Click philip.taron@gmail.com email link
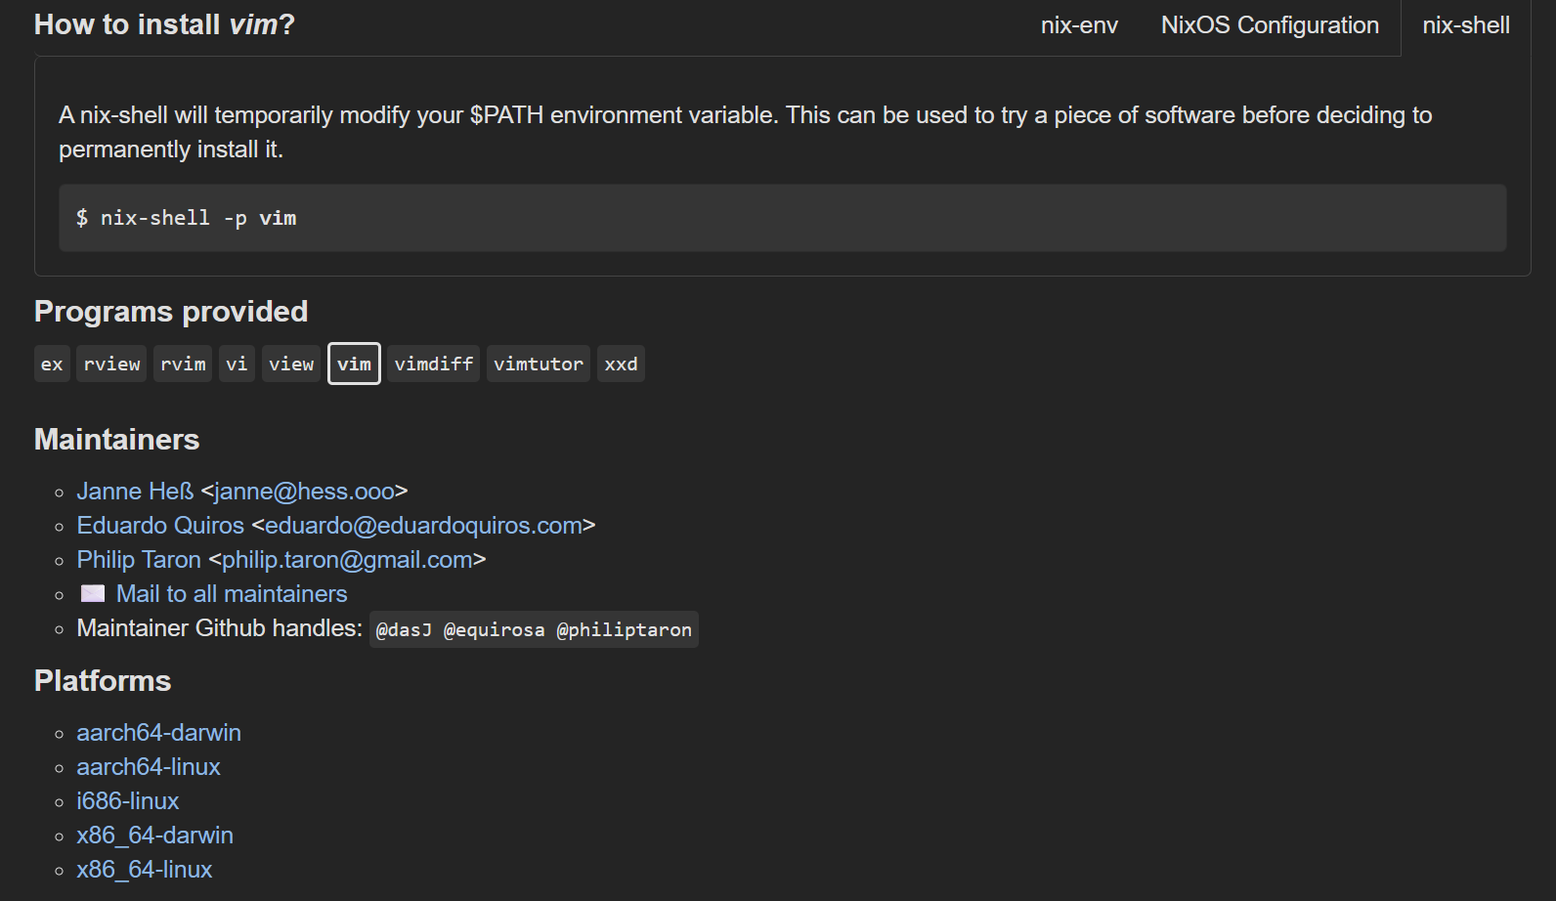This screenshot has width=1556, height=901. [347, 559]
